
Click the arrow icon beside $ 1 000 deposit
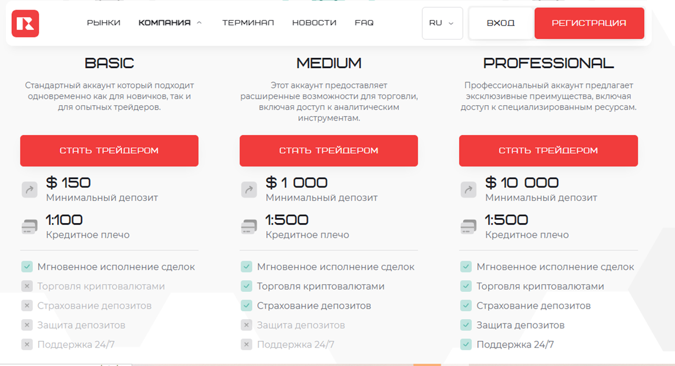(249, 190)
